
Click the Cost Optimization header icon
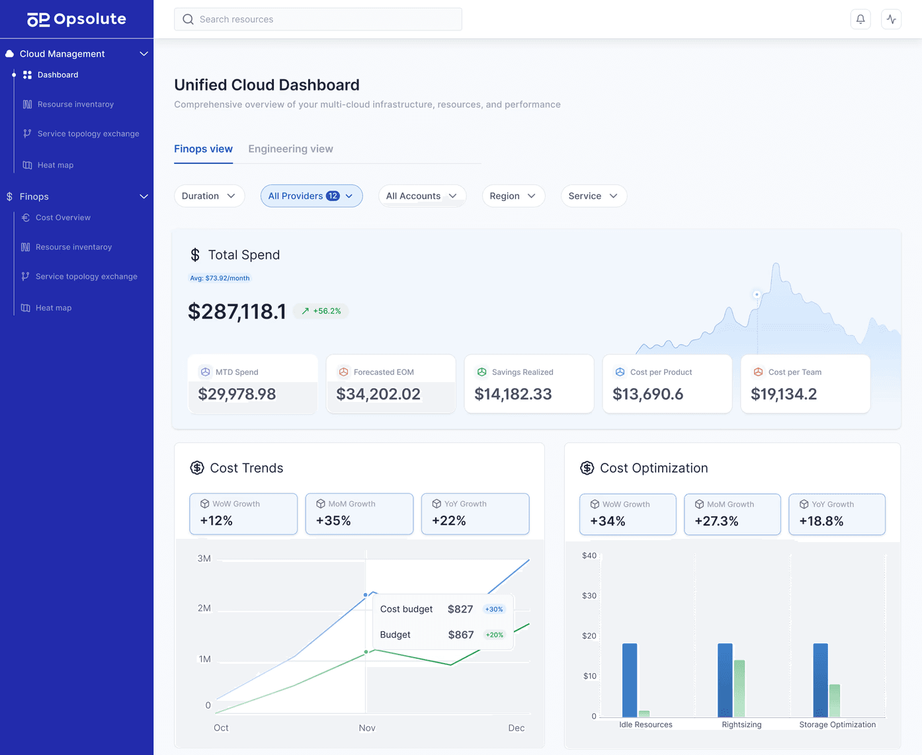[x=587, y=467]
